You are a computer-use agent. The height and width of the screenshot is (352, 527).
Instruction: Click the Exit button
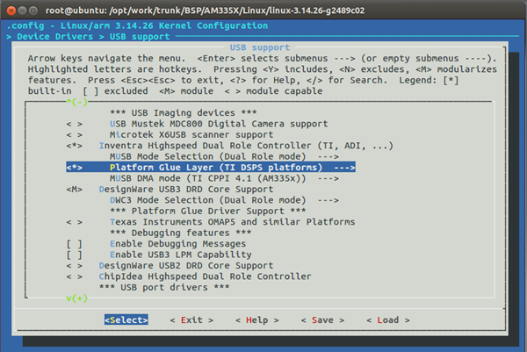click(x=191, y=320)
